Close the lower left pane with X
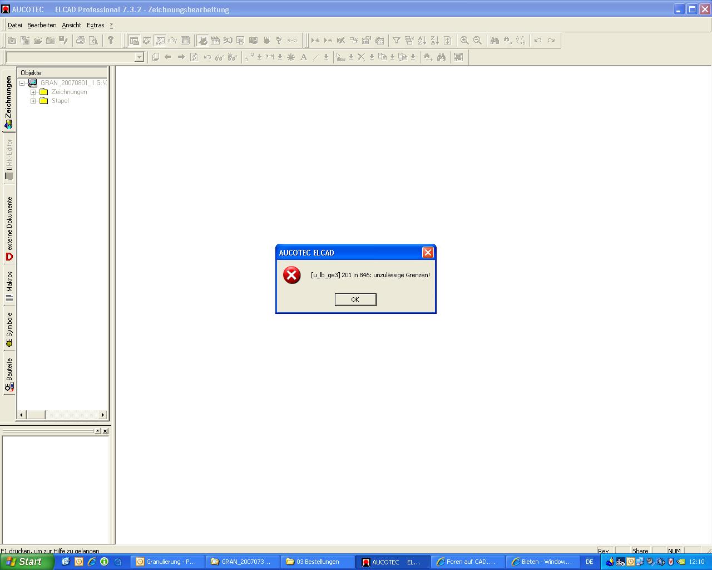The width and height of the screenshot is (712, 570). click(x=105, y=431)
